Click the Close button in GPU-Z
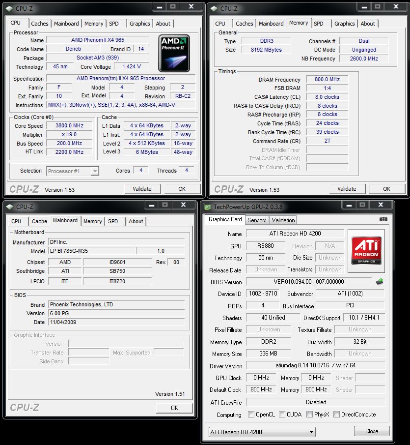This screenshot has height=445, width=410. 372,431
